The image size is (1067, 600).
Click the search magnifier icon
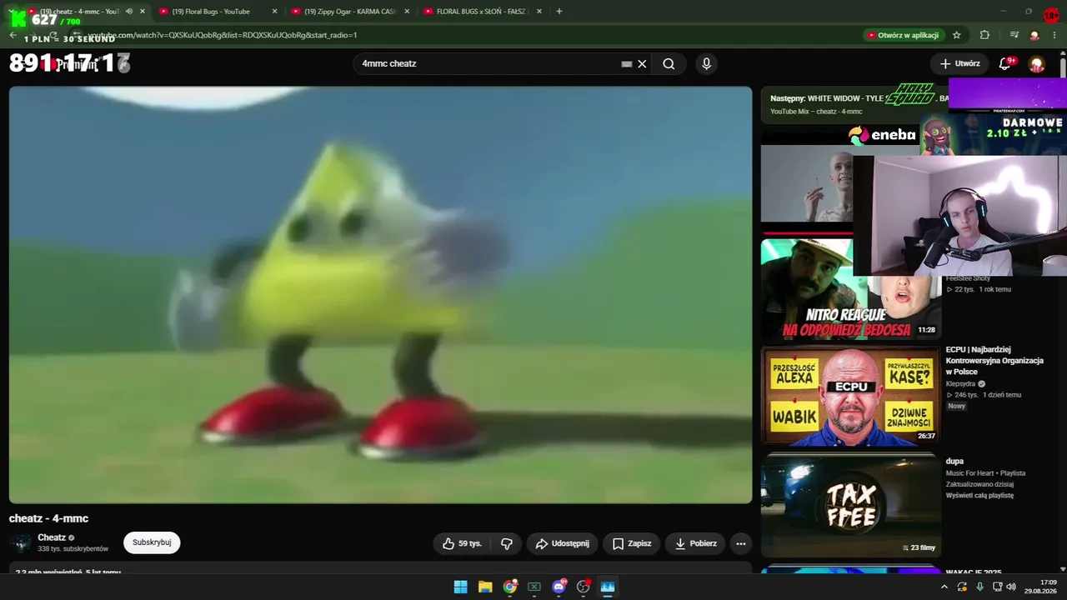point(669,64)
